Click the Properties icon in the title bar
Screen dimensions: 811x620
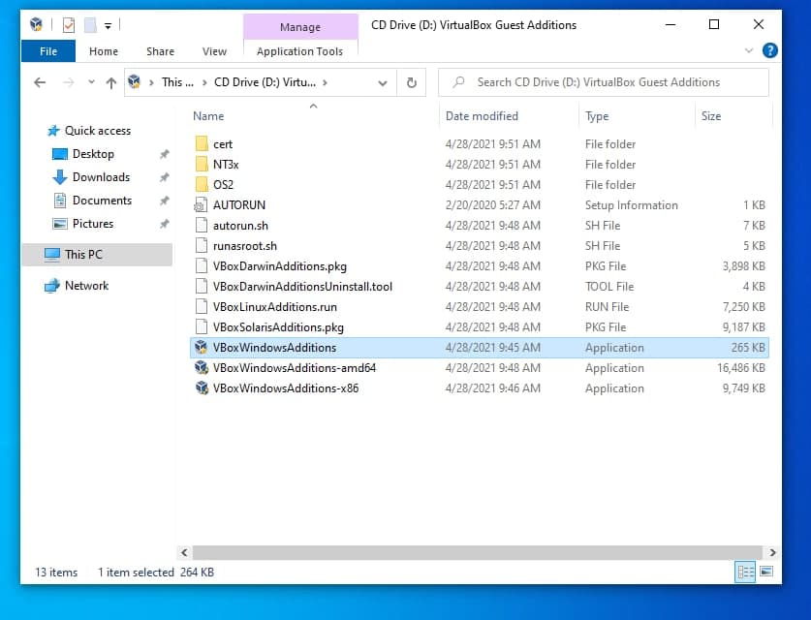point(69,25)
